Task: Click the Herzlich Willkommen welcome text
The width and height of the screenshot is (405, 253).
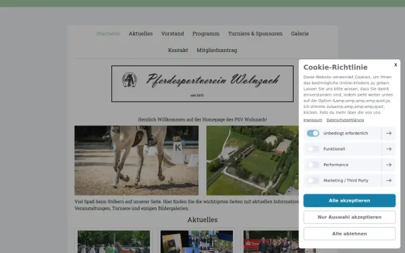Action: coord(202,119)
